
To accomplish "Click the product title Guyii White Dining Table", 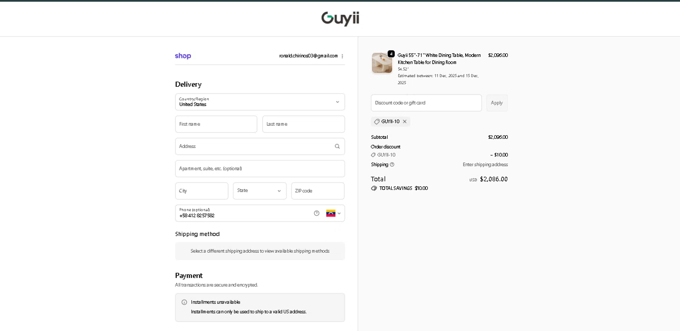I will click(439, 59).
